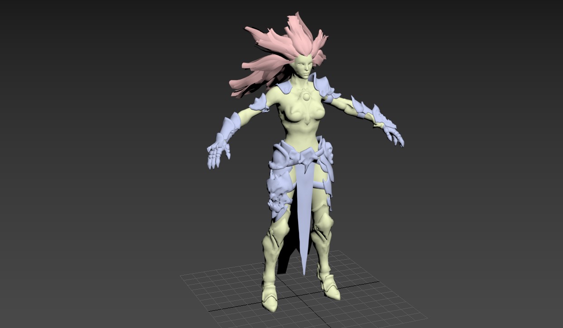Click the round medallion on the chest
This screenshot has height=328, width=563.
pos(306,96)
